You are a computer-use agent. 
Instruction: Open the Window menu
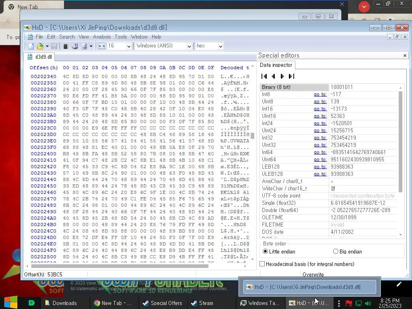coord(139,37)
